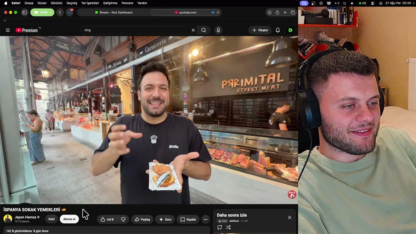Open the sparkle icon in the menu bar

[x=352, y=3]
